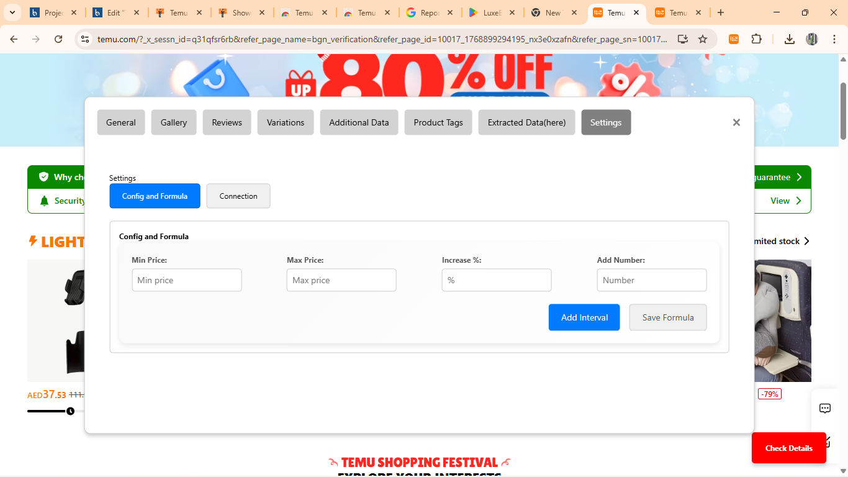Viewport: 848px width, 477px height.
Task: Expand limited stock with its chevron
Action: tap(806, 241)
